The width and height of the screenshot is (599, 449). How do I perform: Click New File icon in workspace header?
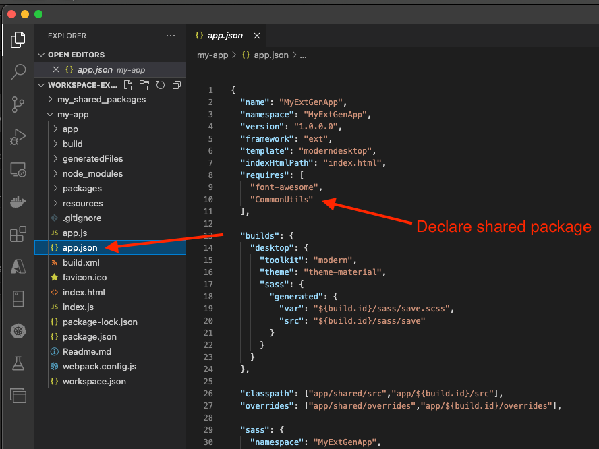click(x=129, y=85)
